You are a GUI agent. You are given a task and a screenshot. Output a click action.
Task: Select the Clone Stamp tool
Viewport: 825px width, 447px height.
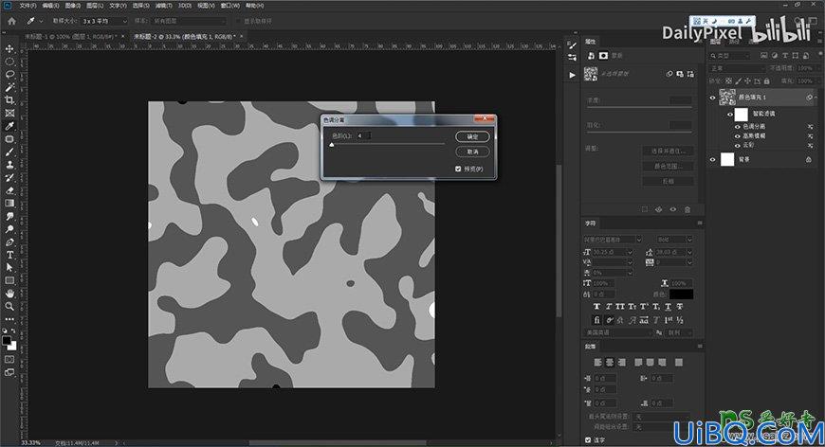point(9,165)
